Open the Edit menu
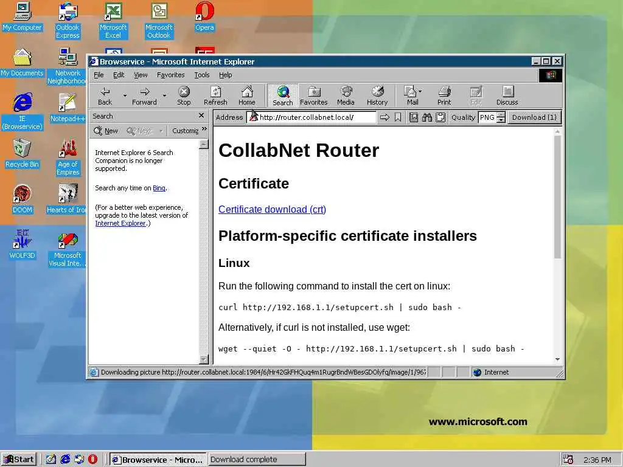Screen dimensions: 623x467 click(x=119, y=75)
